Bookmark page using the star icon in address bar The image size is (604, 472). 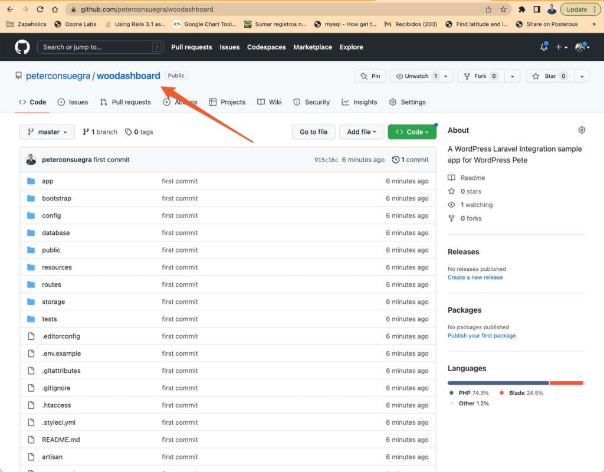503,9
